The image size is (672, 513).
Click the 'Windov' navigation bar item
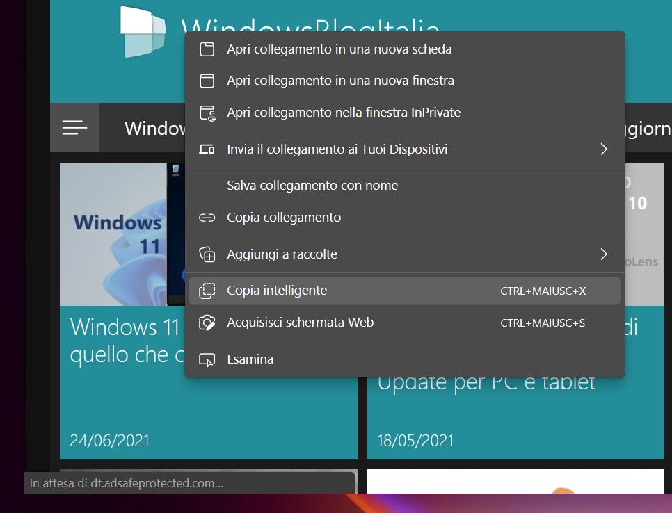(154, 129)
